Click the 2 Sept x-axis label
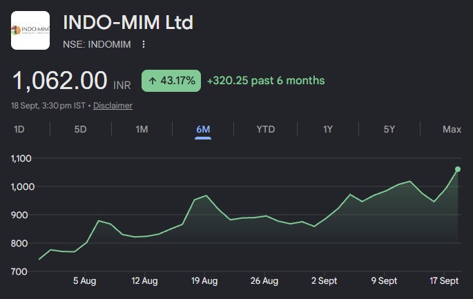 click(324, 281)
